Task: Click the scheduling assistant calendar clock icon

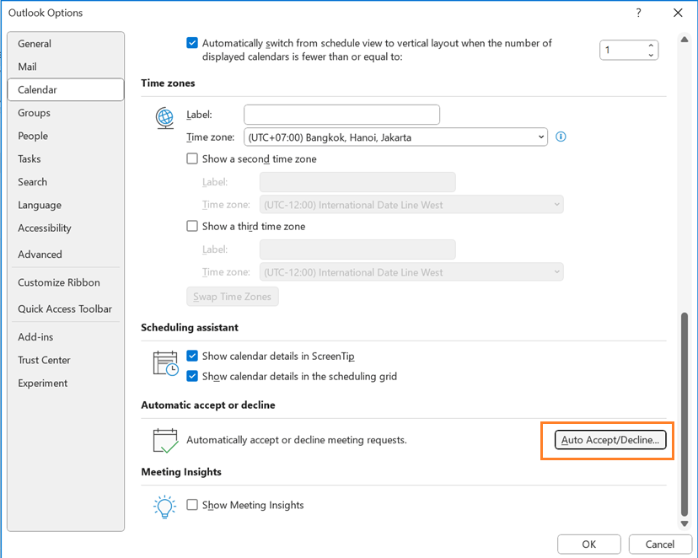Action: (x=165, y=363)
